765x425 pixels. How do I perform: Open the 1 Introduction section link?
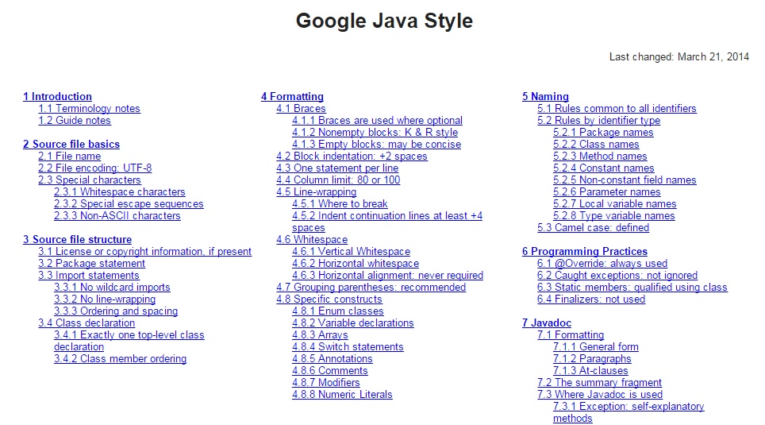click(x=57, y=97)
